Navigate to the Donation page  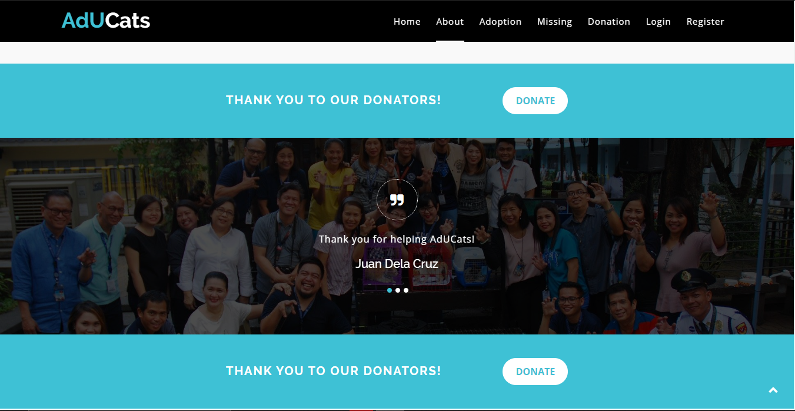[609, 21]
